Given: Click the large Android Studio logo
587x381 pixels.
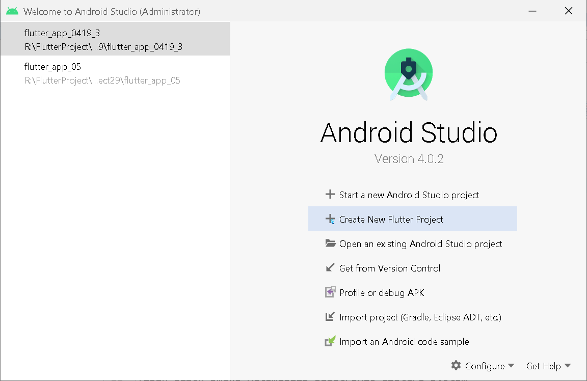Looking at the screenshot, I should point(409,73).
